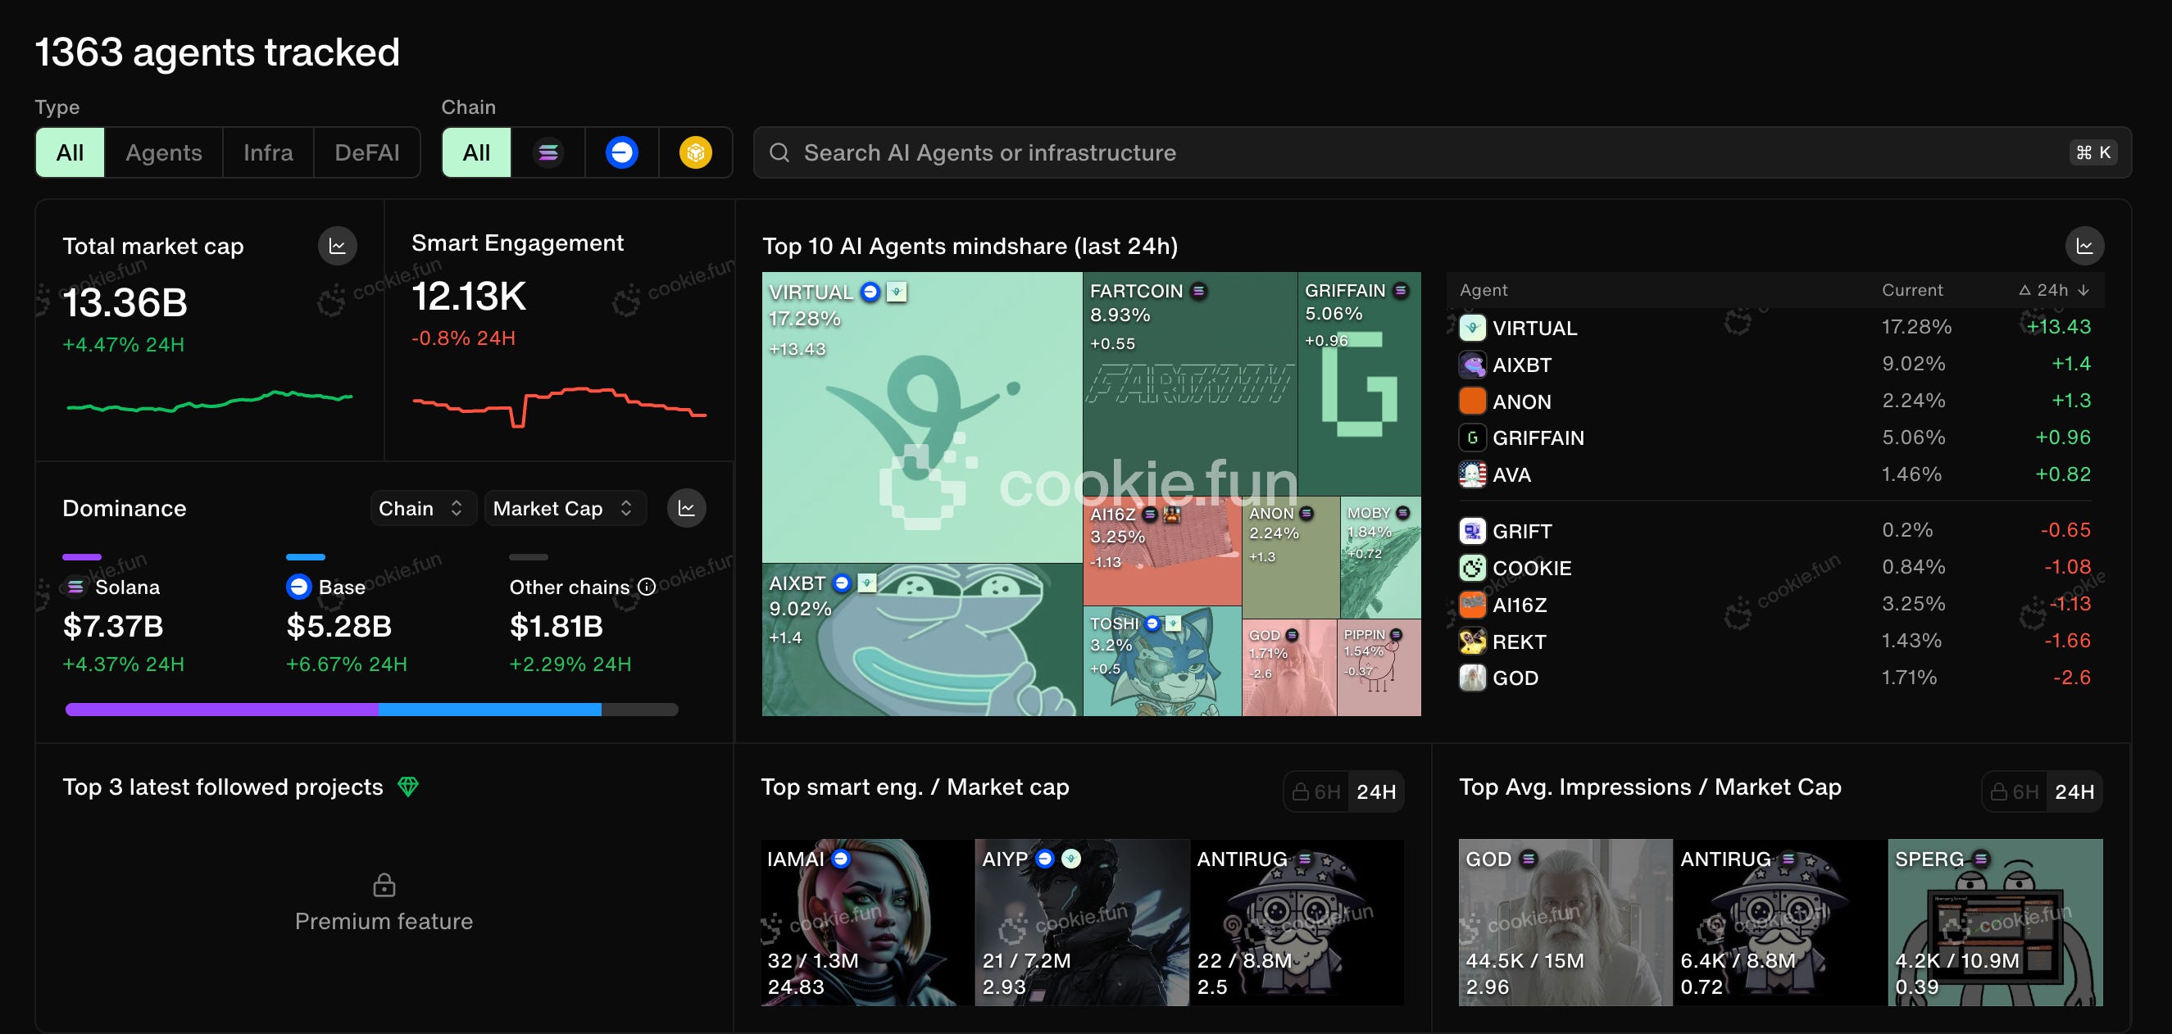Screen dimensions: 2172x1034
Task: Open Dominance chart icon
Action: pos(686,508)
